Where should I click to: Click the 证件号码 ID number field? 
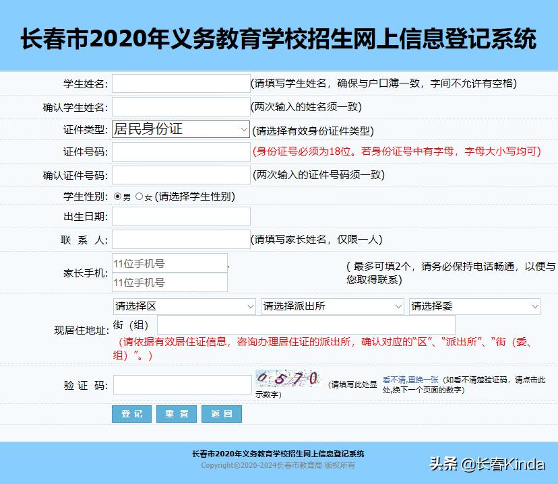click(180, 152)
